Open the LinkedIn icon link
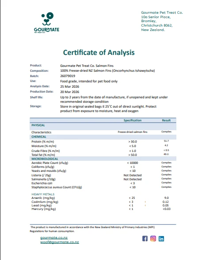The height and width of the screenshot is (260, 202). pyautogui.click(x=161, y=239)
